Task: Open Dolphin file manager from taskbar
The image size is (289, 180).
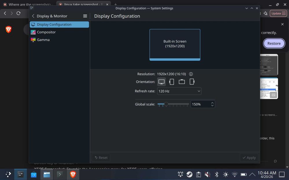Action: (x=47, y=174)
